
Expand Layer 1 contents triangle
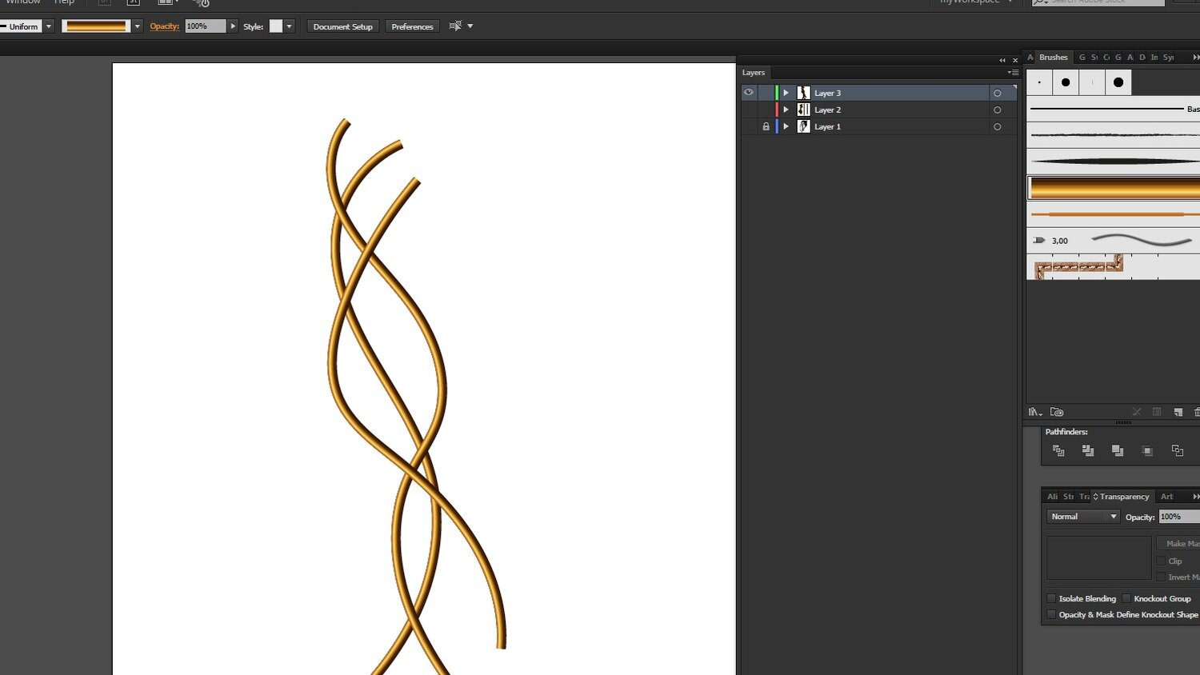(x=786, y=126)
